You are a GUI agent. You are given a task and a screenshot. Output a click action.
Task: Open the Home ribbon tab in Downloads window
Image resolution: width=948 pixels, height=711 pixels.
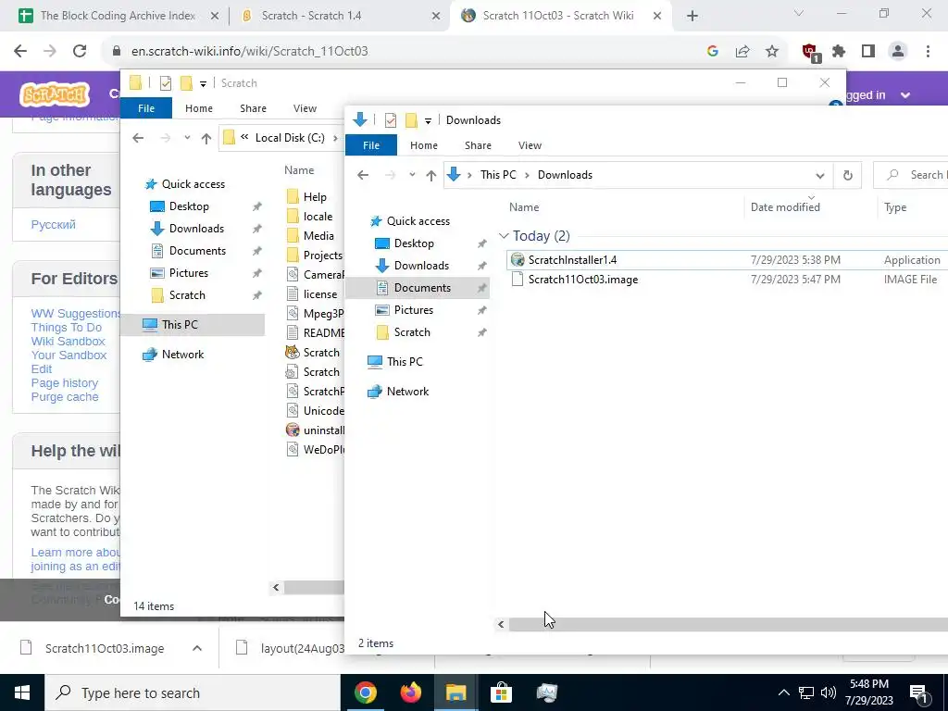click(423, 145)
